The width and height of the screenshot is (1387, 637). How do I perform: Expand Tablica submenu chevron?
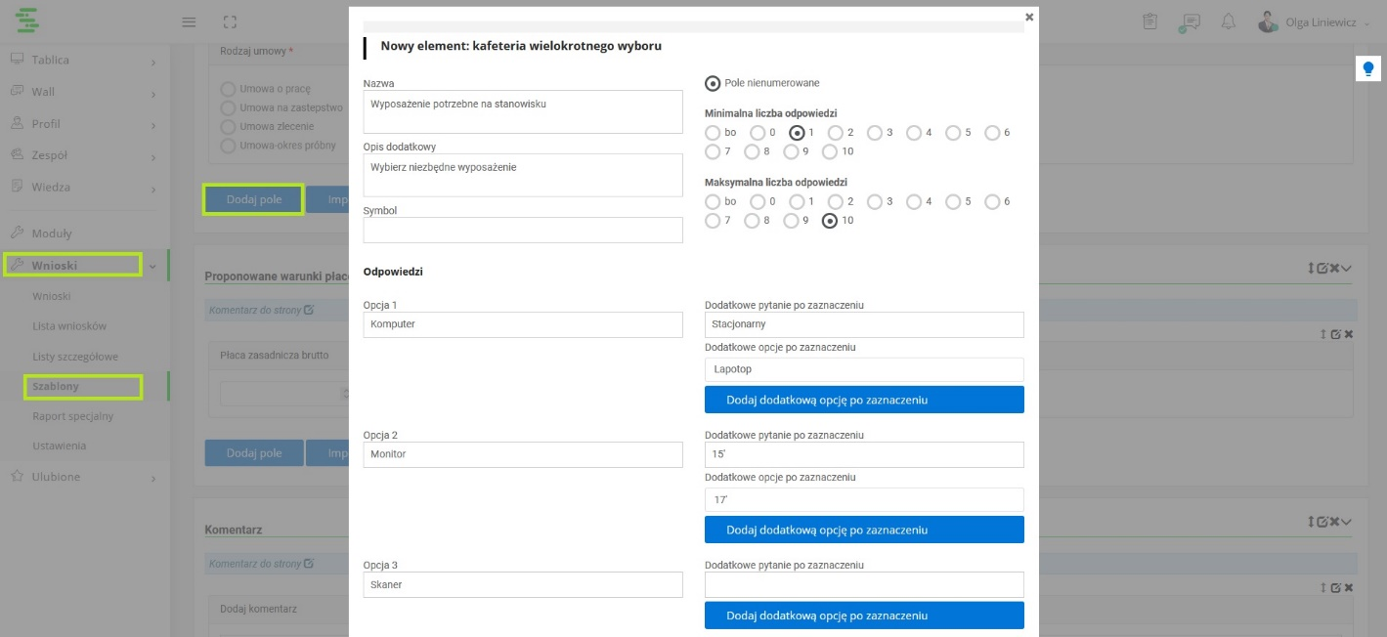click(x=153, y=64)
